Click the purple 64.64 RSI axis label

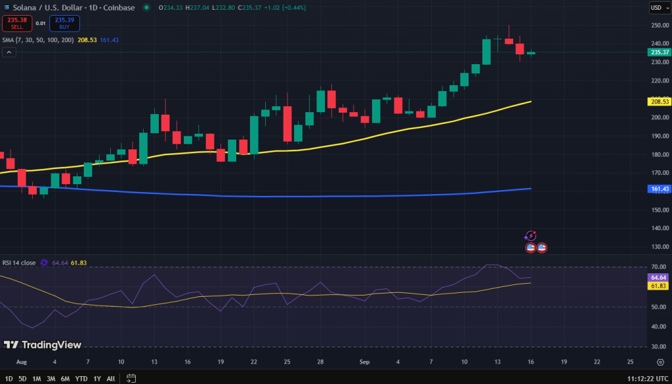(x=658, y=278)
